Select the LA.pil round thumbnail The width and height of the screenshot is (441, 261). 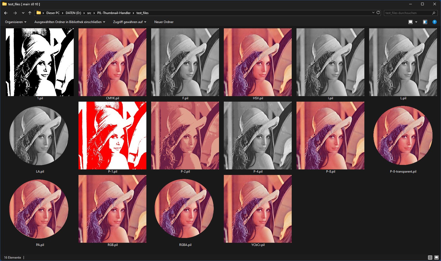39,136
